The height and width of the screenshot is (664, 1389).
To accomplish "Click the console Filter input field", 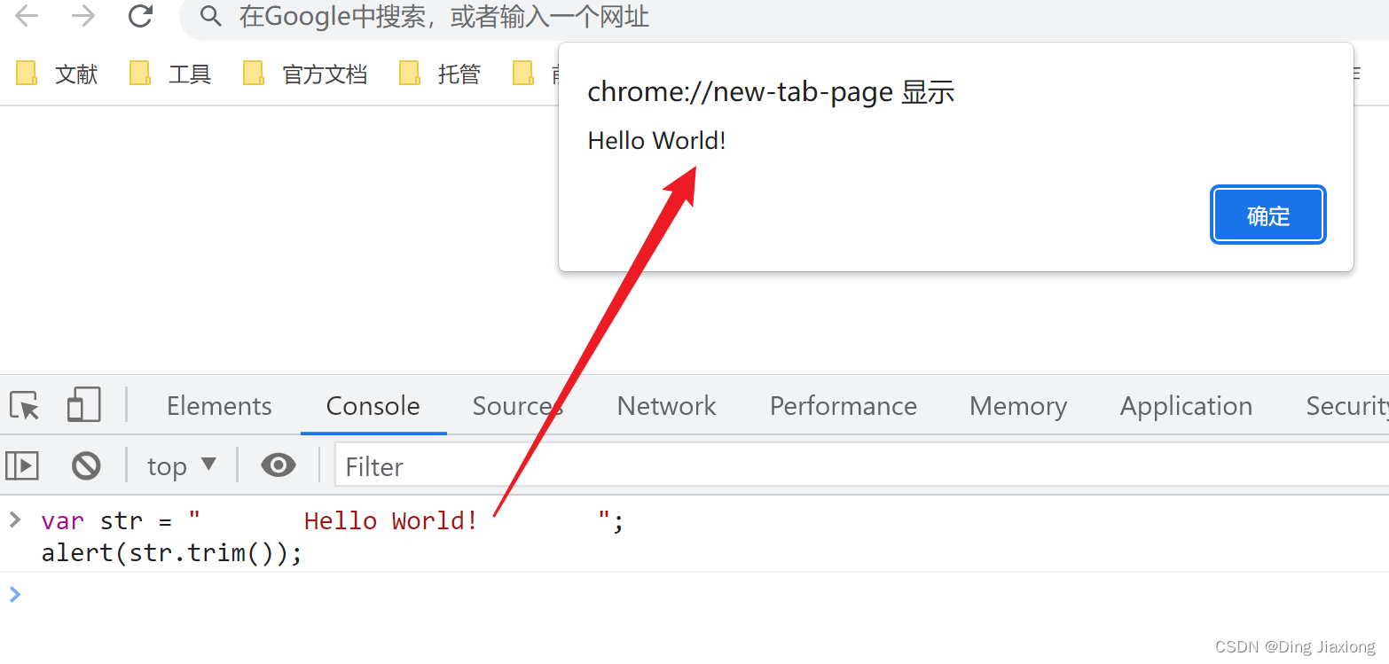I will click(861, 466).
